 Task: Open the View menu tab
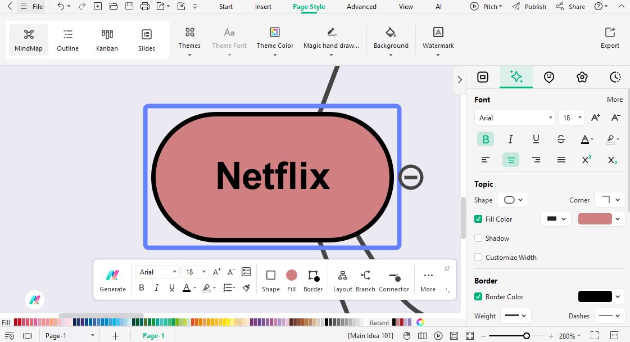(x=406, y=6)
